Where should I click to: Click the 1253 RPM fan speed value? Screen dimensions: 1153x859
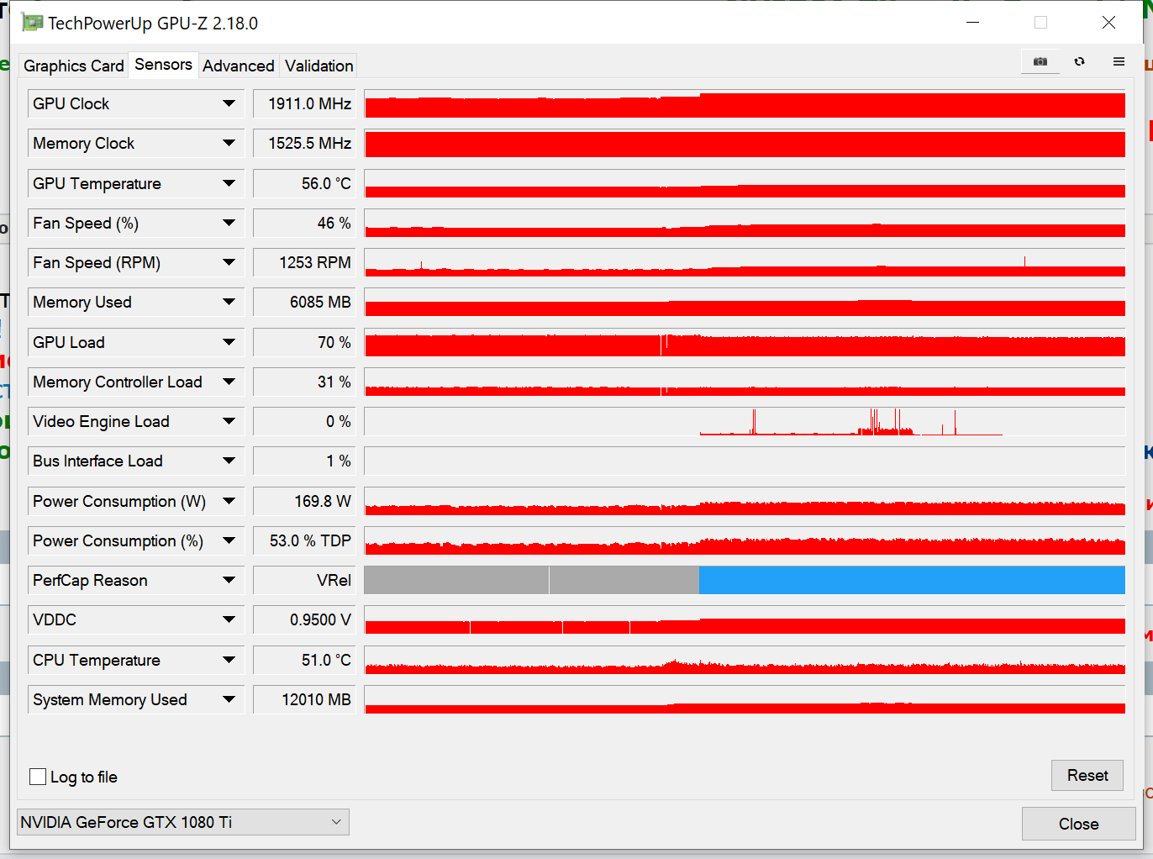(x=304, y=262)
